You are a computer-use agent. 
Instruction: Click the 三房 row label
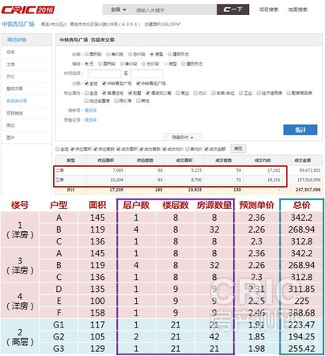tap(59, 180)
